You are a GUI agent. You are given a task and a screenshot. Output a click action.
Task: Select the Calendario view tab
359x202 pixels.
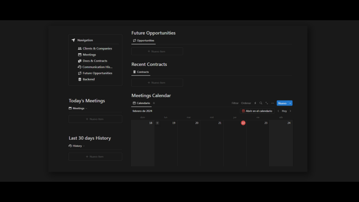pyautogui.click(x=141, y=103)
